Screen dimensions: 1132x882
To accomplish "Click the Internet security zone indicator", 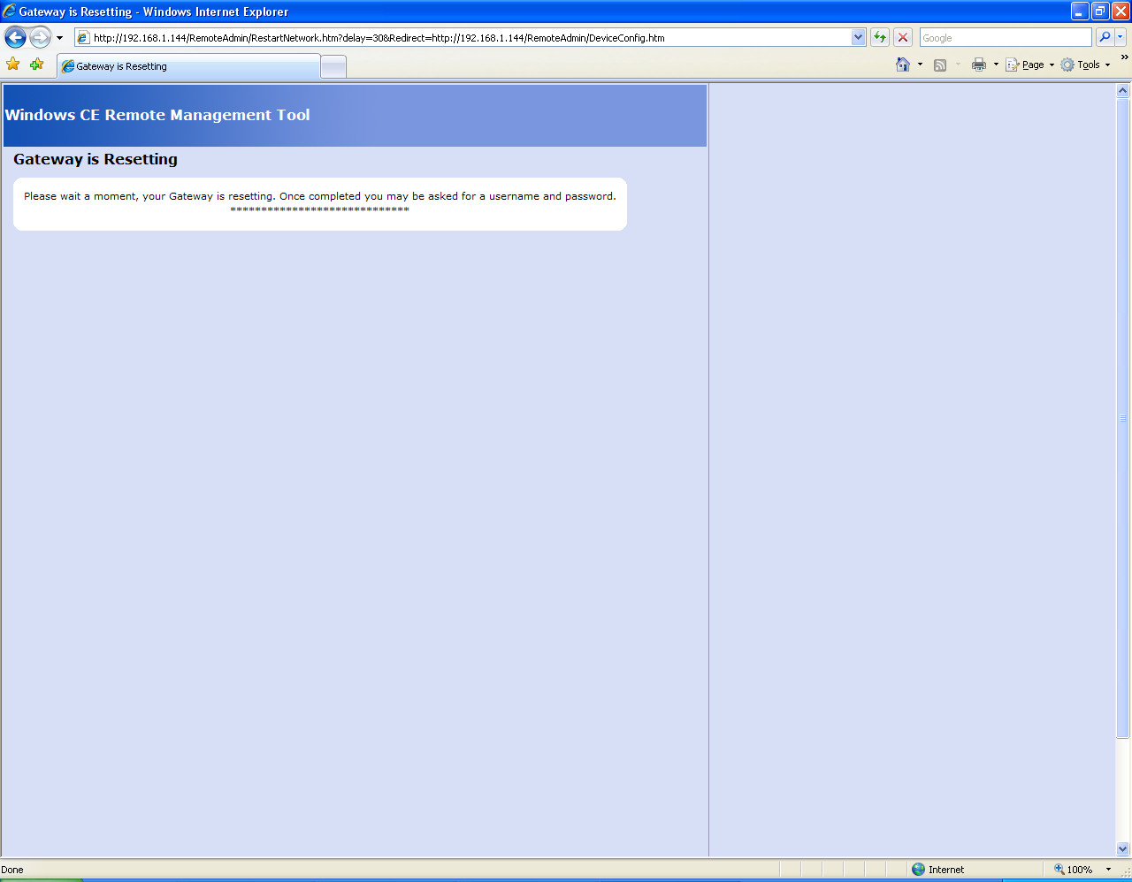I will coord(937,870).
